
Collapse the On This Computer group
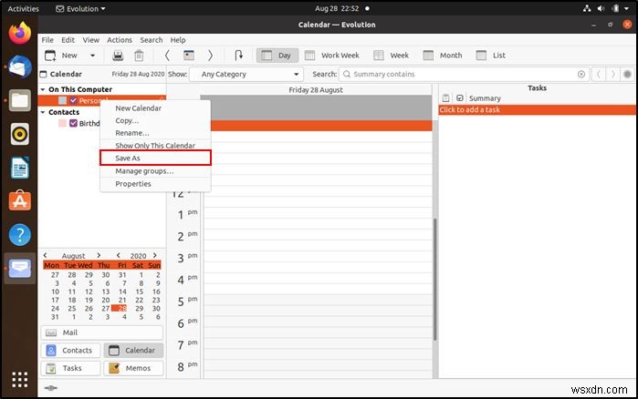(x=43, y=89)
